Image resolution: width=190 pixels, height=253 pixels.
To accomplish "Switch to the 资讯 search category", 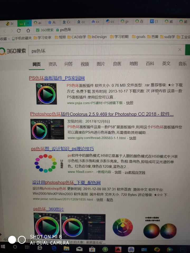I will (x=53, y=64).
